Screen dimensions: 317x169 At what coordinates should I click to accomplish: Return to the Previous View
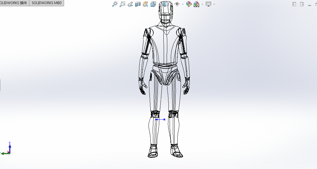point(130,4)
